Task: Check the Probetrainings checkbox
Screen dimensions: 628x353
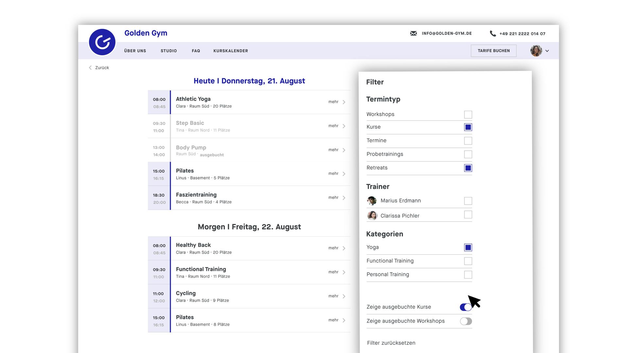Action: [x=468, y=154]
